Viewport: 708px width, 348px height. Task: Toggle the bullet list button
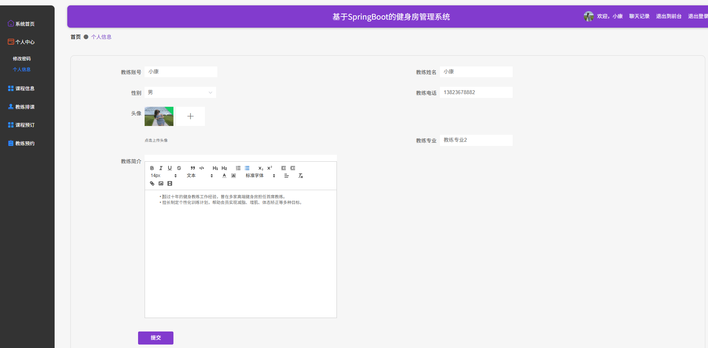click(x=247, y=168)
